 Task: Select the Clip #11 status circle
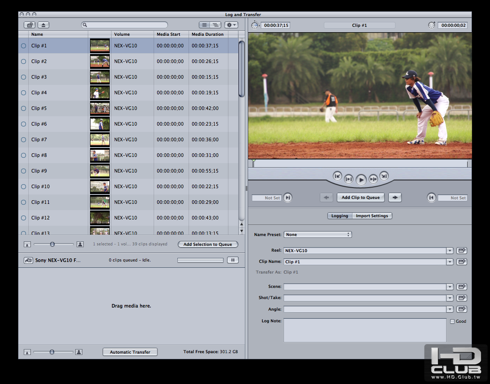point(23,202)
